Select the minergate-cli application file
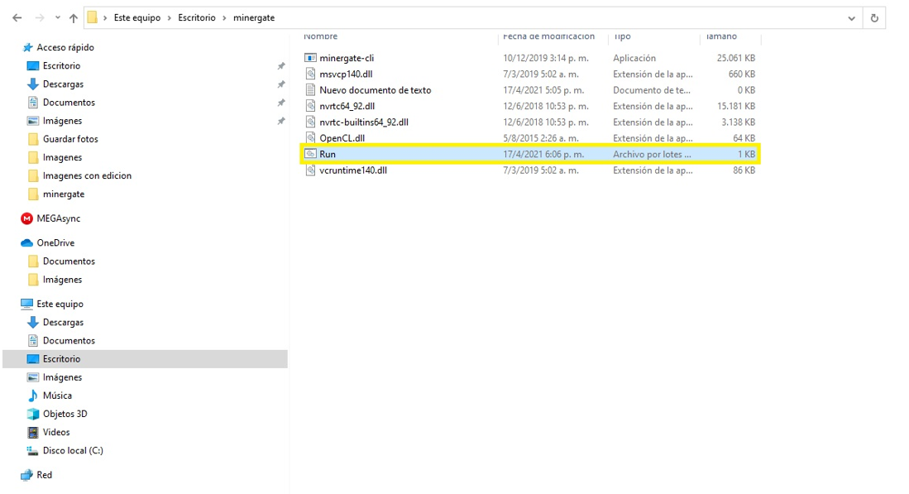 point(347,58)
